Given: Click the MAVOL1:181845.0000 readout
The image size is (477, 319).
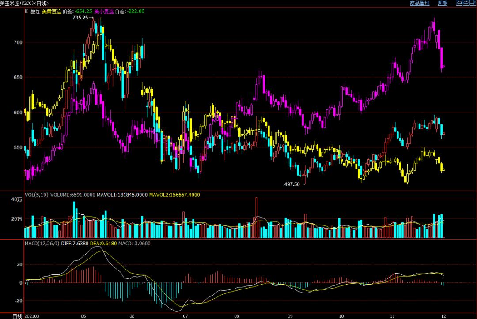Looking at the screenshot, I should 122,195.
